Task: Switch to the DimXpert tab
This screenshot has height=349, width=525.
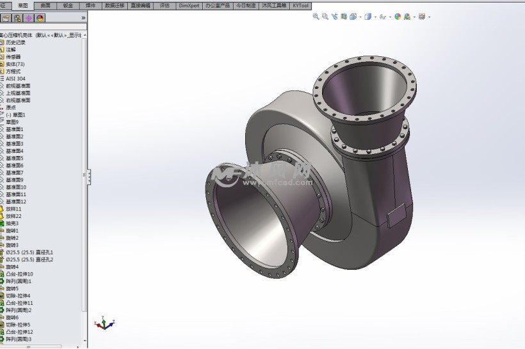Action: pyautogui.click(x=188, y=5)
